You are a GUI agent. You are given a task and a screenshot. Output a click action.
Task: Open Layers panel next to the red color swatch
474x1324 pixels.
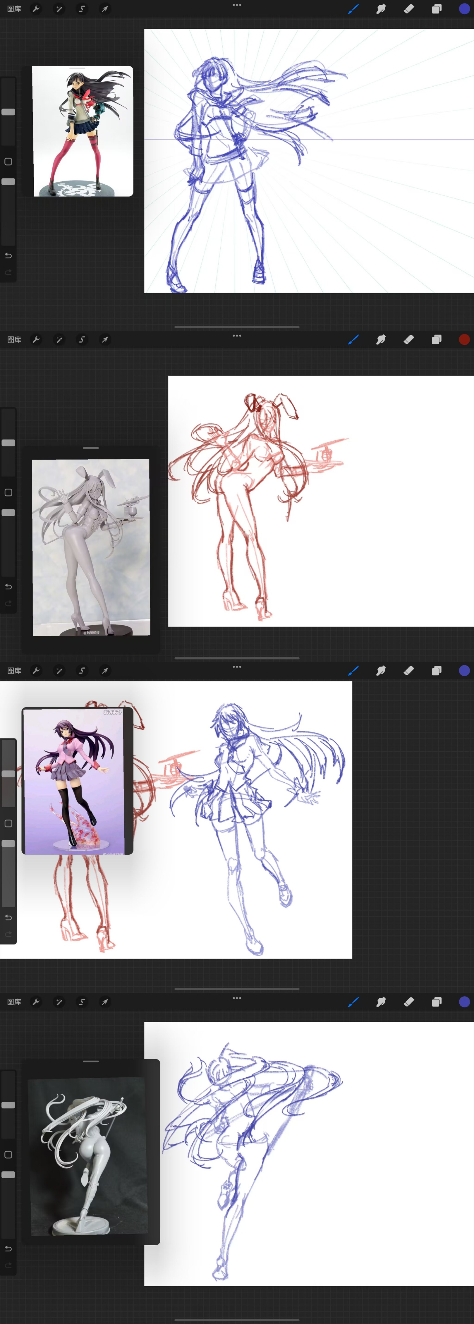437,340
